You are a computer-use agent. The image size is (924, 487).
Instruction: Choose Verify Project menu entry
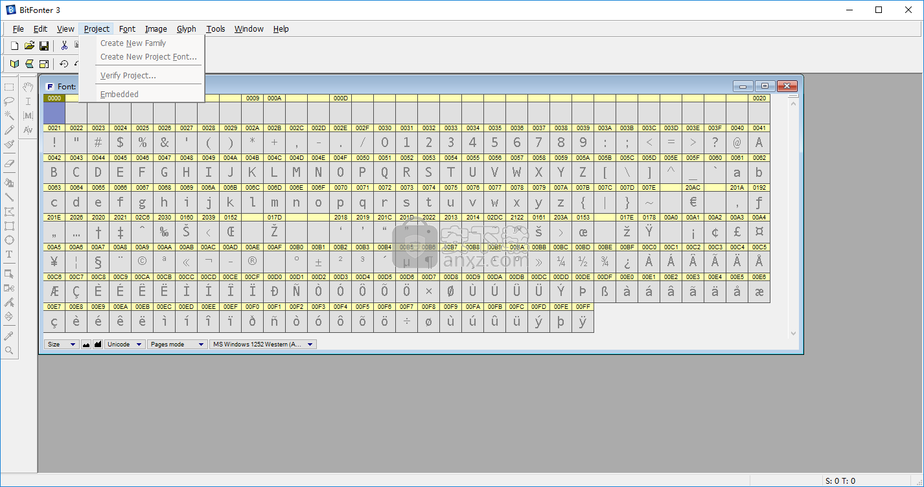coord(142,76)
